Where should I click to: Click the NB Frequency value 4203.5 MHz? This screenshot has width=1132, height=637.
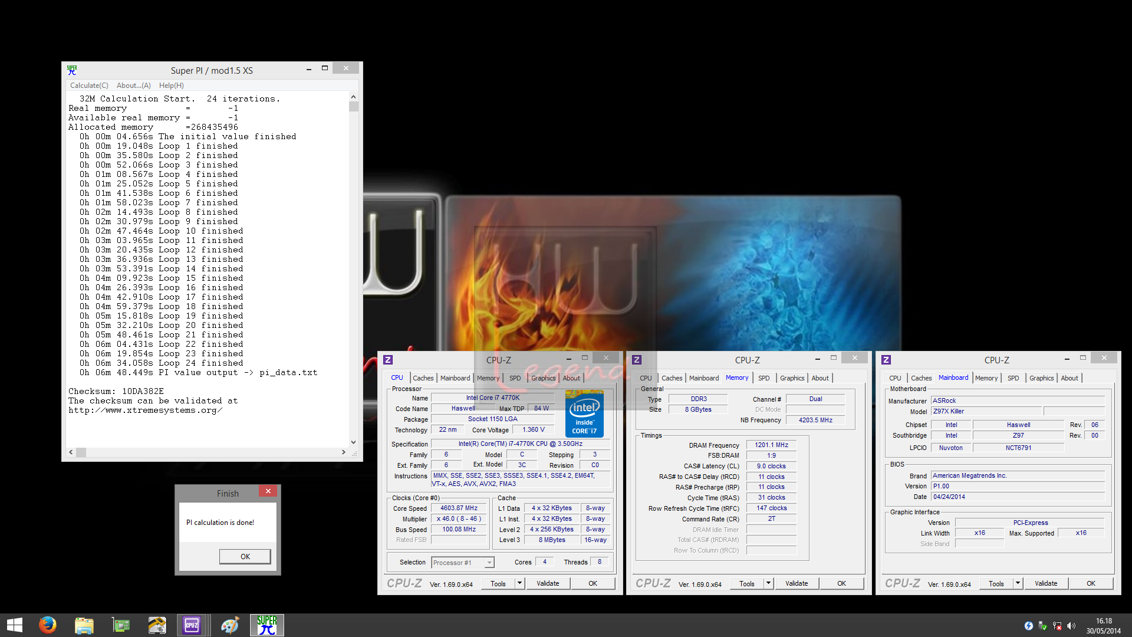click(x=815, y=421)
